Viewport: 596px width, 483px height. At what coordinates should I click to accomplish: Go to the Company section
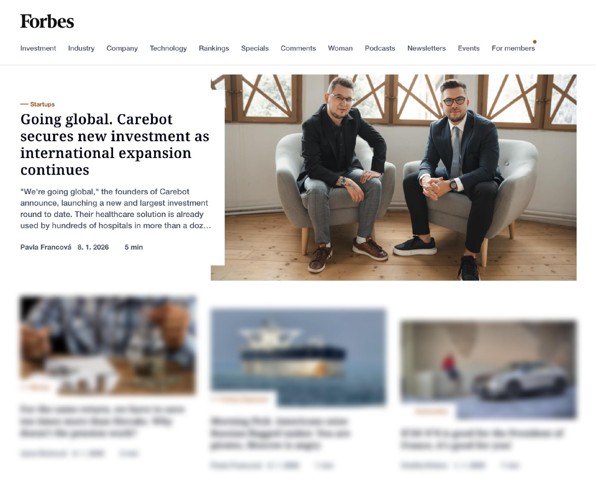[x=122, y=48]
